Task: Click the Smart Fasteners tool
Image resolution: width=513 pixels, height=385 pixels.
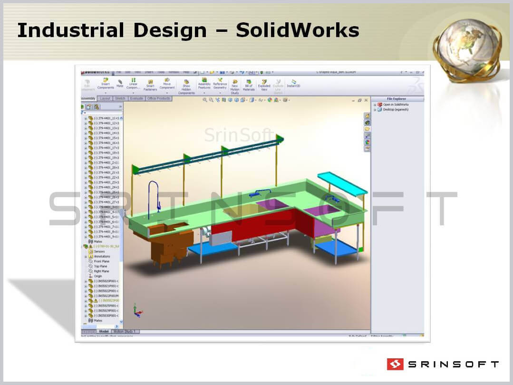Action: 150,85
